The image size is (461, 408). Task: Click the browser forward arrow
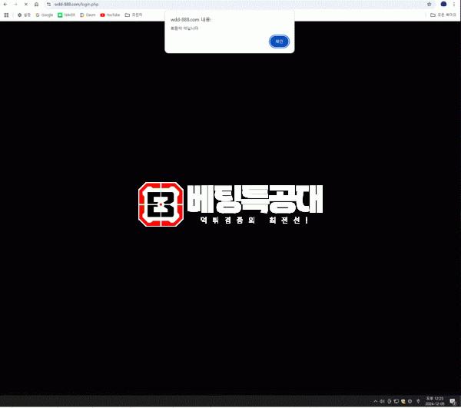point(15,5)
